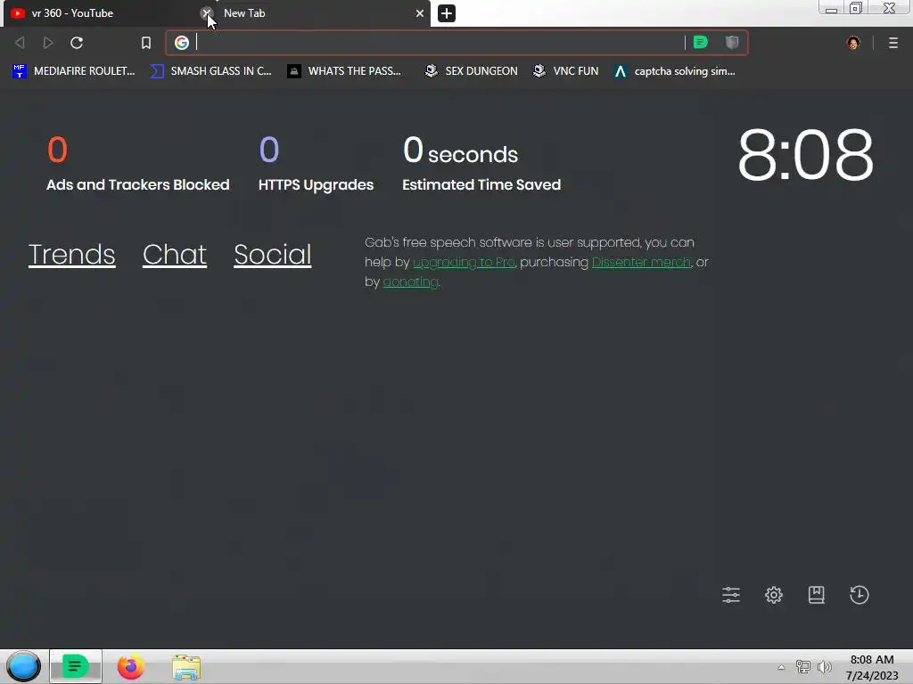Click the Ads and Trackers Blocked stat

click(138, 163)
